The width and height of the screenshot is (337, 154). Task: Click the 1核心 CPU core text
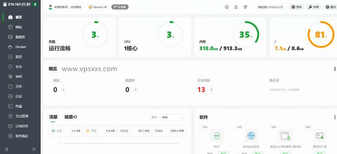click(x=131, y=48)
